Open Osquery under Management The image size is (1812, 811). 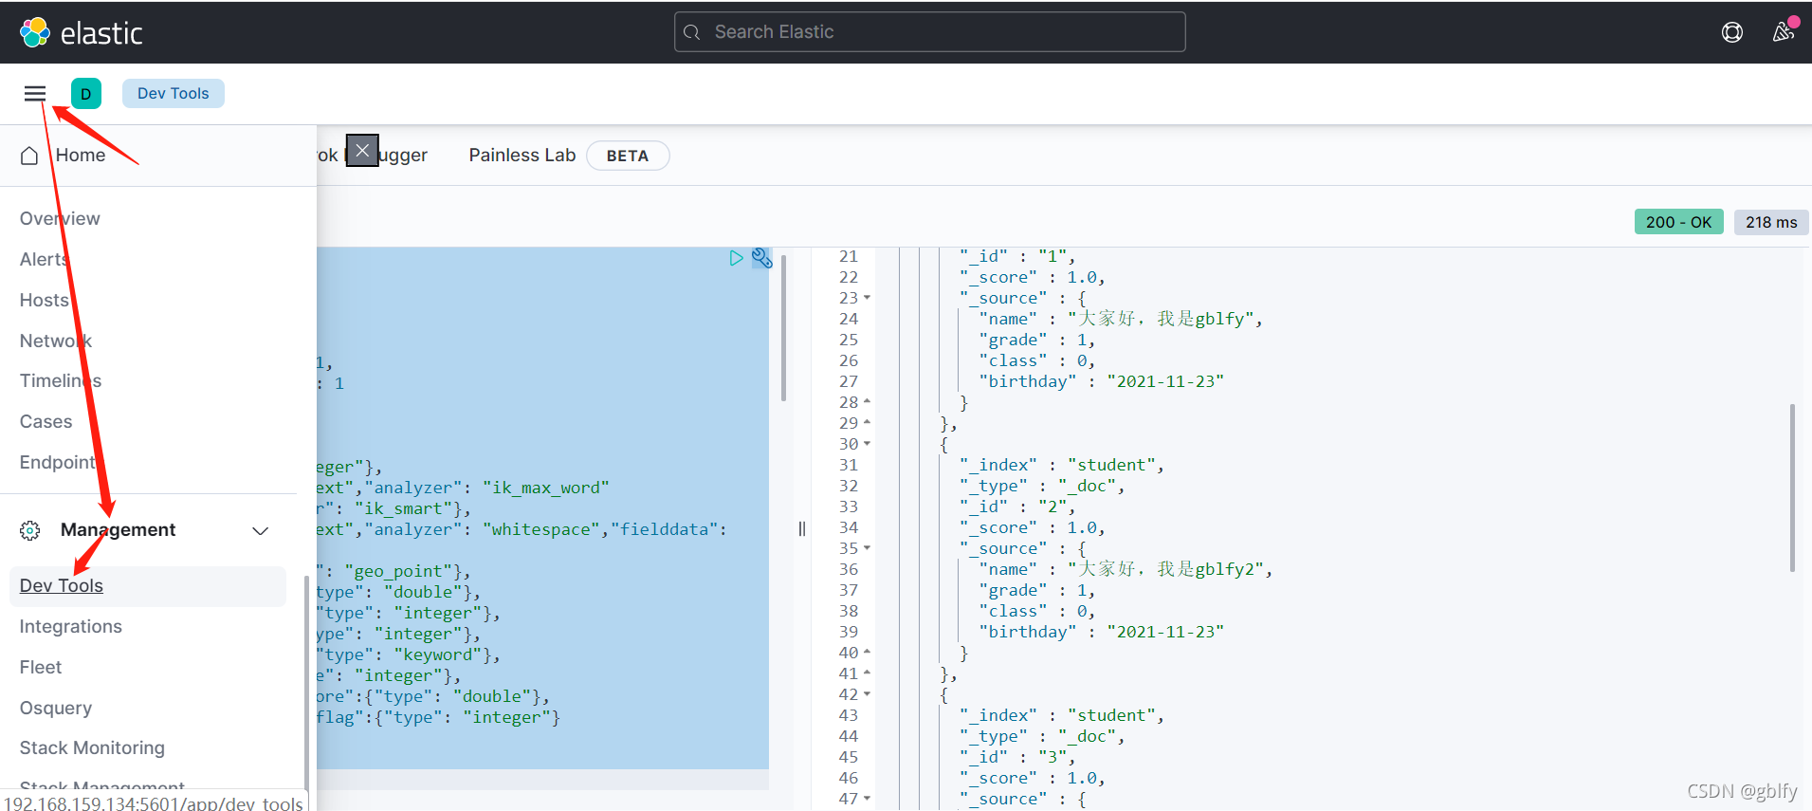pos(56,708)
